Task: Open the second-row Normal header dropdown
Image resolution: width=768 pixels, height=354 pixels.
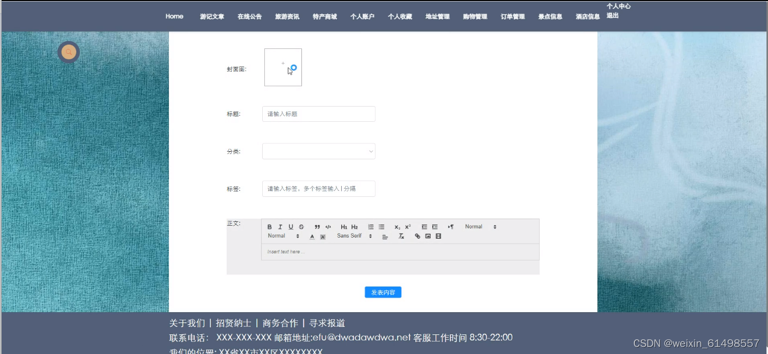Action: (283, 236)
